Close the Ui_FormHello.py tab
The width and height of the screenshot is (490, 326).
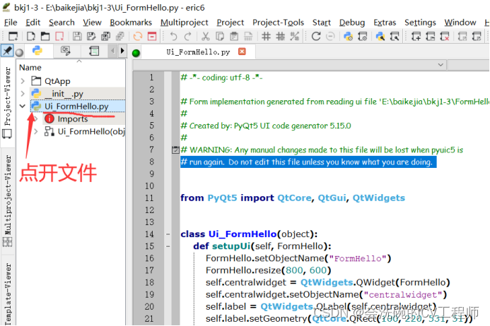tap(242, 52)
